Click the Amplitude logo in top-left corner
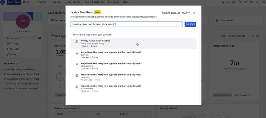The width and height of the screenshot is (266, 118). 3,2
